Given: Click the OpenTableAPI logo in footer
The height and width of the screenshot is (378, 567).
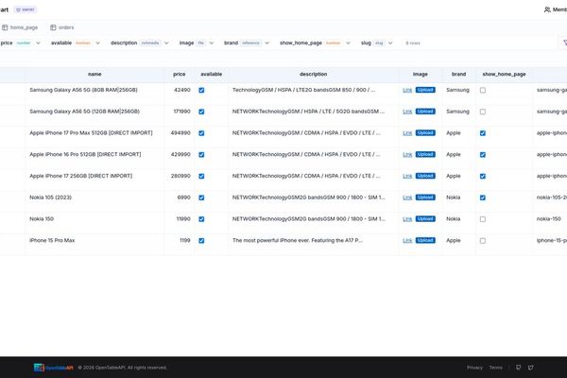Looking at the screenshot, I should pos(54,368).
